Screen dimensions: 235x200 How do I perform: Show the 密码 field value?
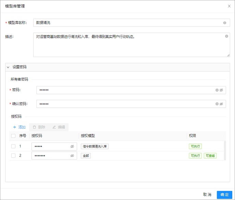(221, 90)
